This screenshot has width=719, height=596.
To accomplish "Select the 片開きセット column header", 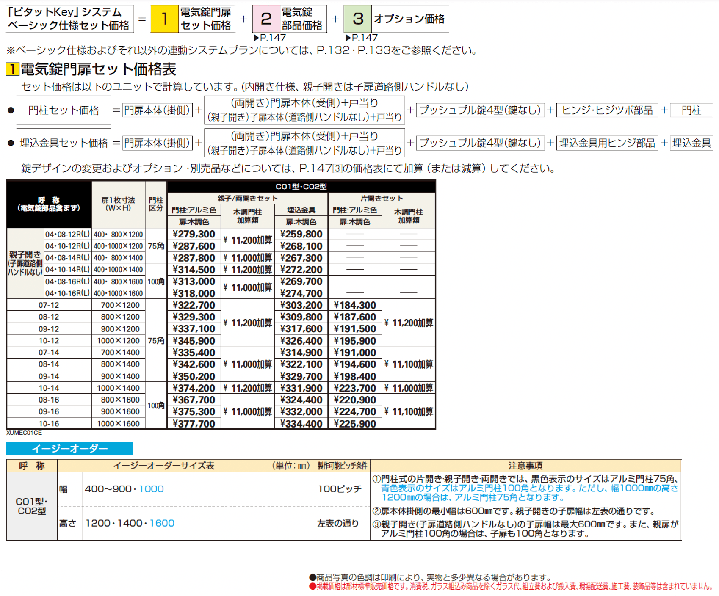I will point(382,199).
